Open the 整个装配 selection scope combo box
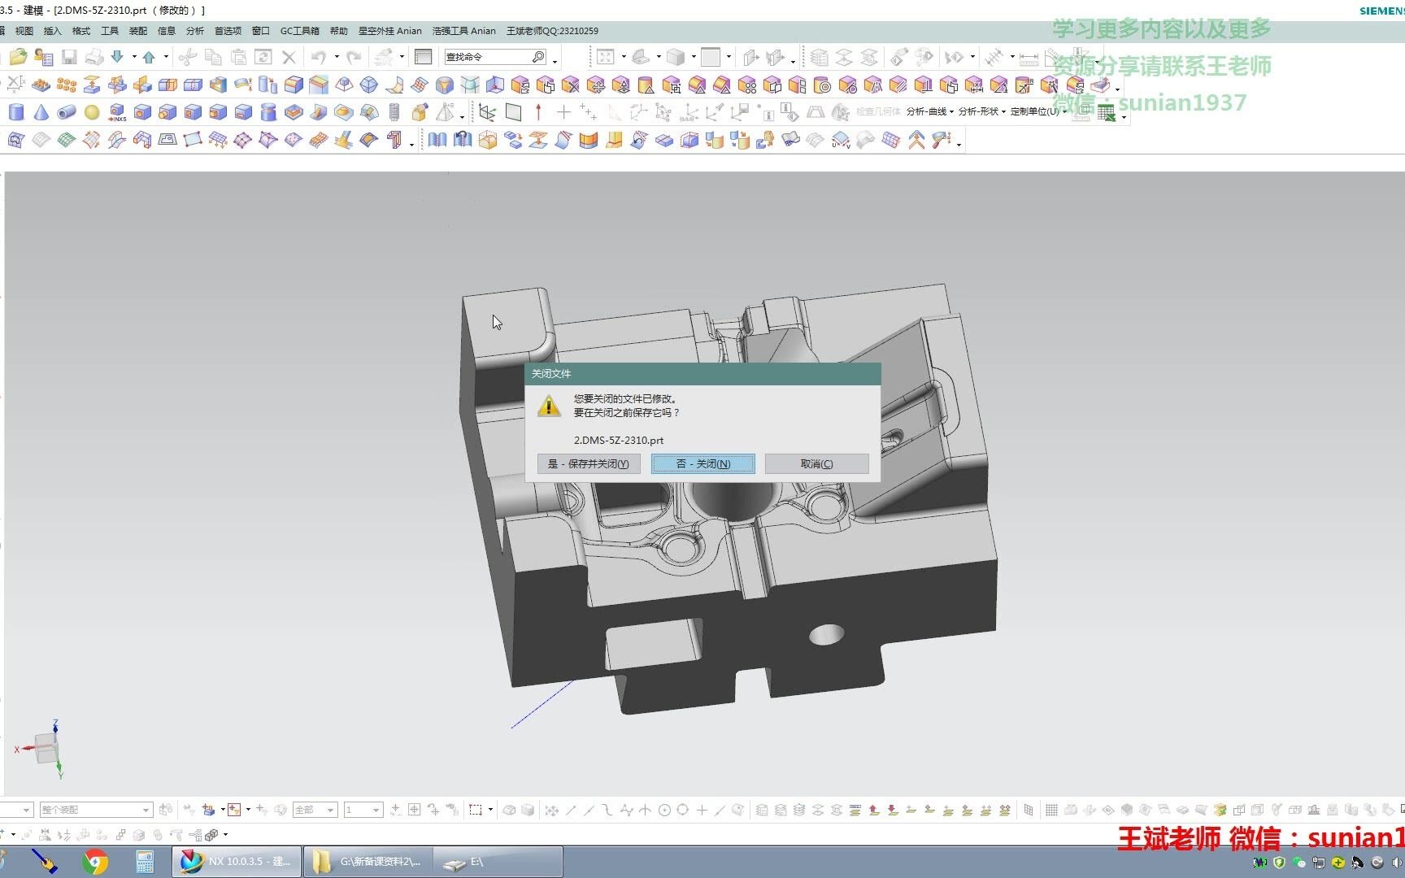 point(96,810)
